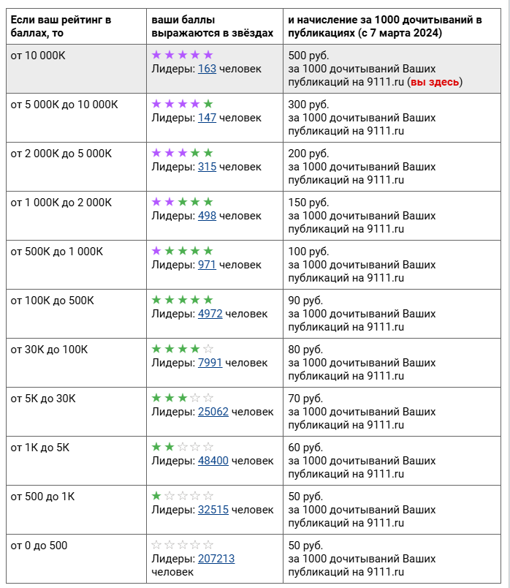Click the three green stars in 25062 row

click(x=170, y=398)
